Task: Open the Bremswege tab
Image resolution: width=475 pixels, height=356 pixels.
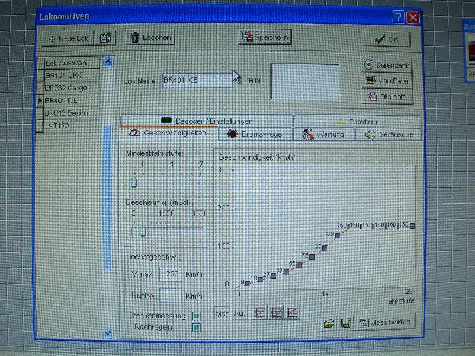Action: point(255,134)
